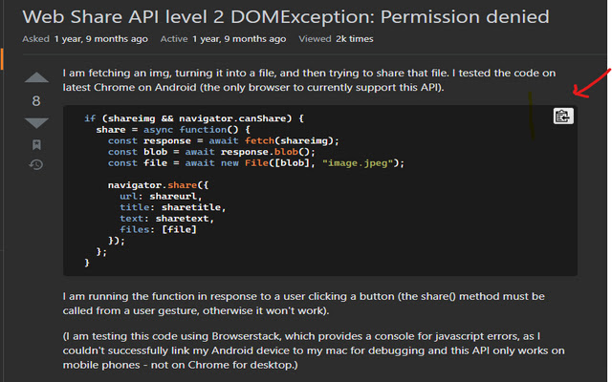612x382 pixels.
Task: Click the Active 1 year, 9 months ago text
Action: [223, 39]
